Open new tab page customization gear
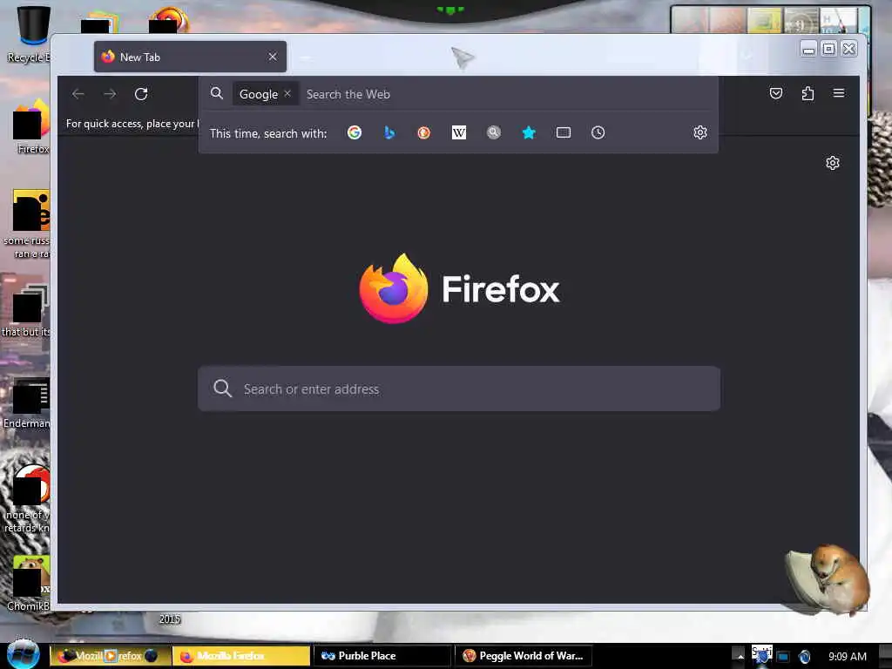 833,163
